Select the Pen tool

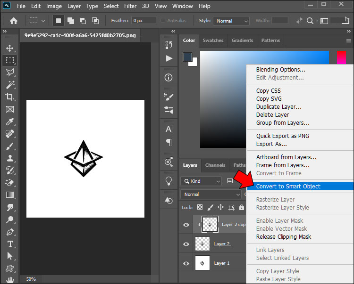pyautogui.click(x=10, y=232)
